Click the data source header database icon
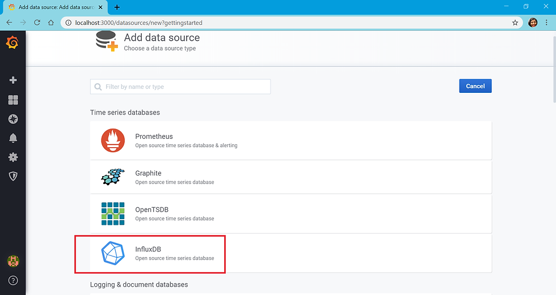 tap(107, 41)
